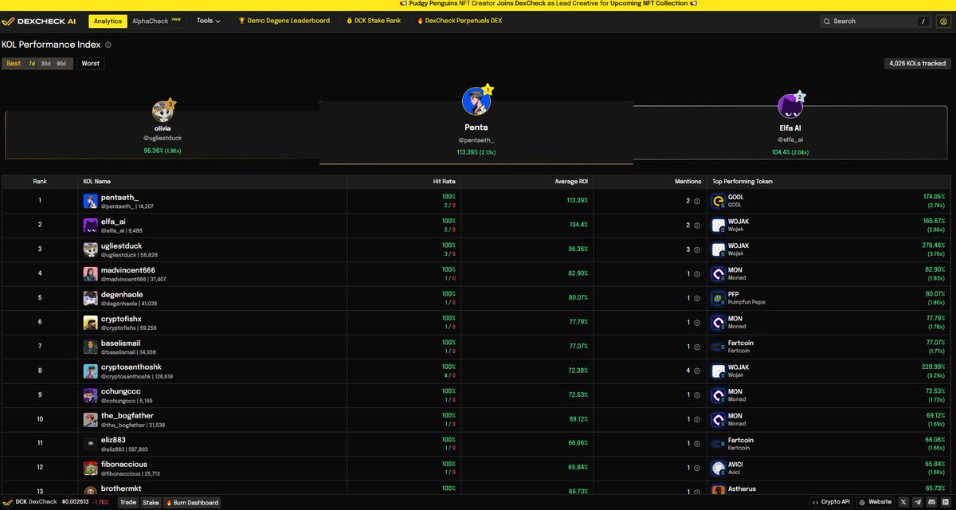Click the @pentaeth_ handle in podium
Image resolution: width=956 pixels, height=510 pixels.
coord(476,140)
